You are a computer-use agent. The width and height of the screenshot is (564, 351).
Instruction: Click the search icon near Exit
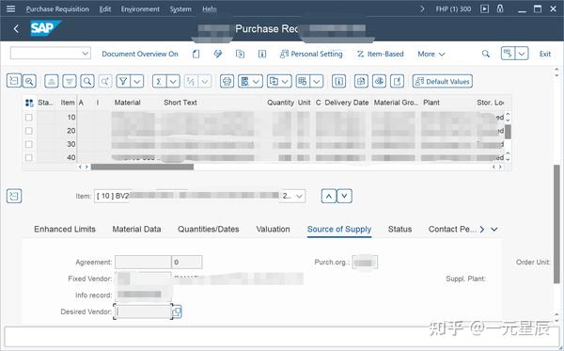click(x=486, y=54)
